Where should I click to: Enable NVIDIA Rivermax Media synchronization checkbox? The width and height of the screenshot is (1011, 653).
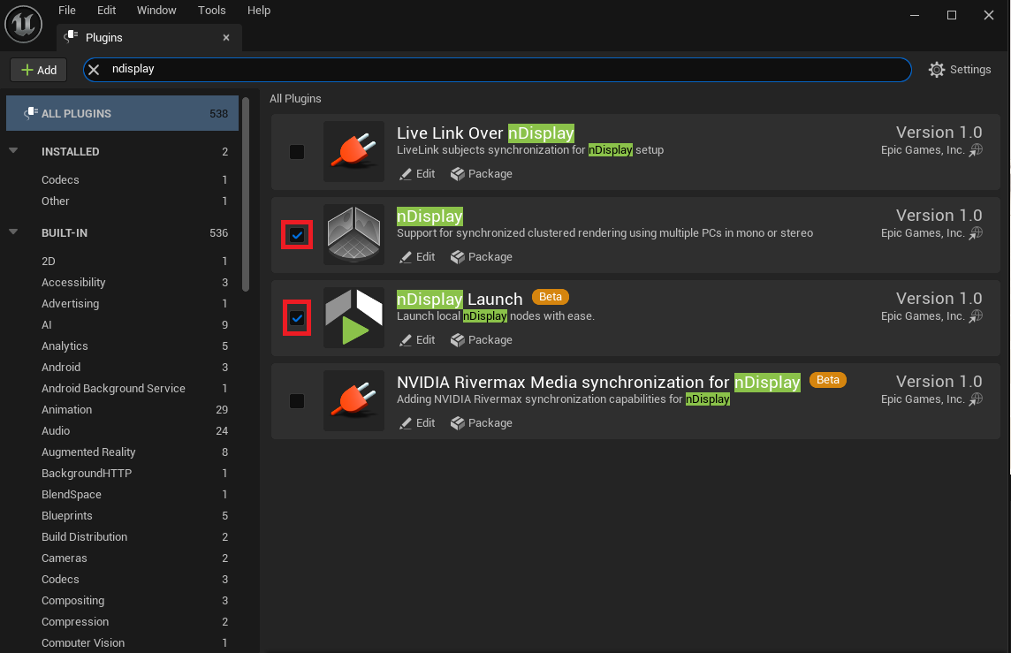[x=297, y=401]
